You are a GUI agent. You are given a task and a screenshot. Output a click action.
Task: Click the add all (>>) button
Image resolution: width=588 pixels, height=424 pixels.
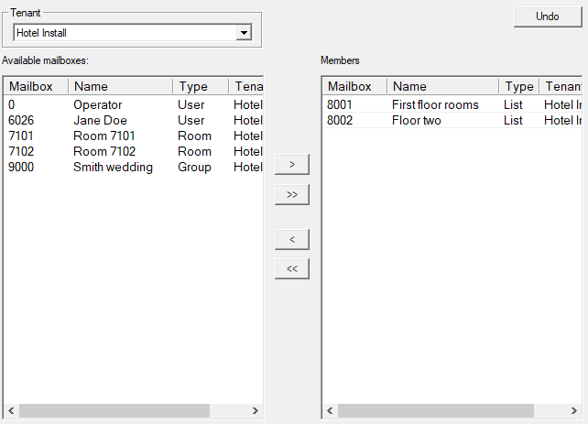click(292, 195)
